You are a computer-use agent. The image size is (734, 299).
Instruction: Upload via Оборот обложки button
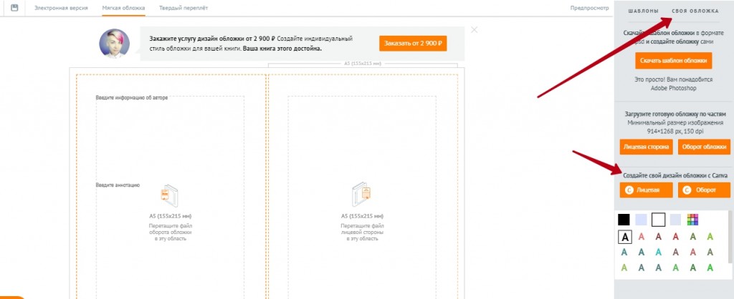point(704,147)
